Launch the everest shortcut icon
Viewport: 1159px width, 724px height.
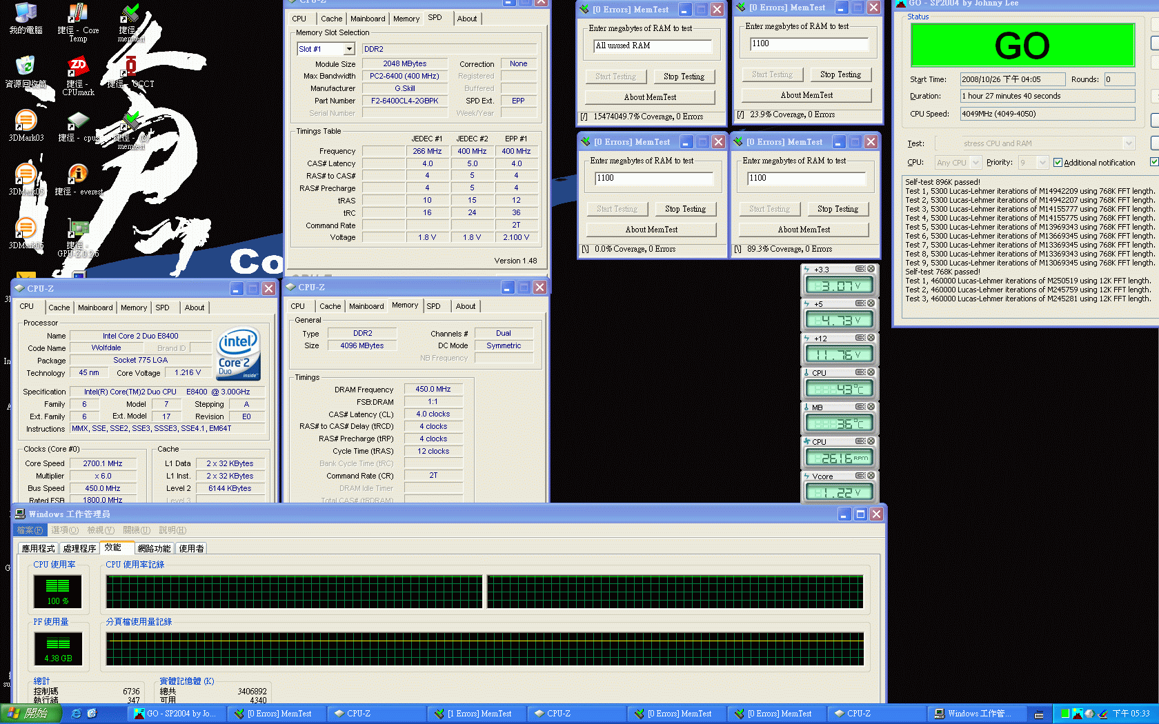point(78,179)
